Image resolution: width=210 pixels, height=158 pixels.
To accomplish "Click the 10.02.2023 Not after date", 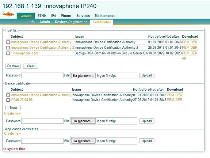I will [173, 53].
